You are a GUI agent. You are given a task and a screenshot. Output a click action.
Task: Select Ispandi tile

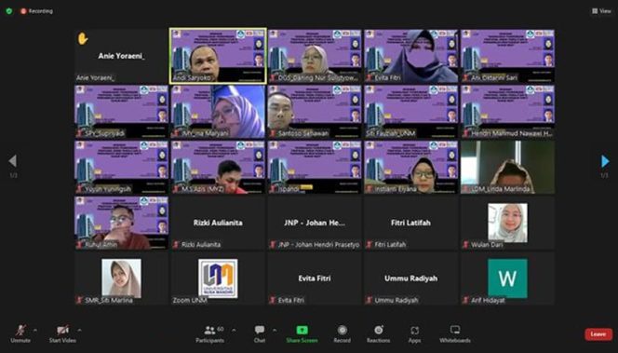tap(315, 168)
